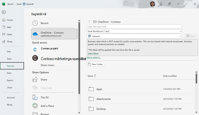This screenshot has height=115, width=199.
Task: Open the Info page in sidebar
Action: pyautogui.click(x=9, y=52)
